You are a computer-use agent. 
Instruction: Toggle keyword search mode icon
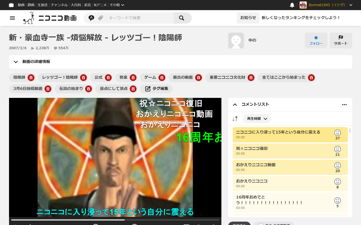tap(91, 18)
